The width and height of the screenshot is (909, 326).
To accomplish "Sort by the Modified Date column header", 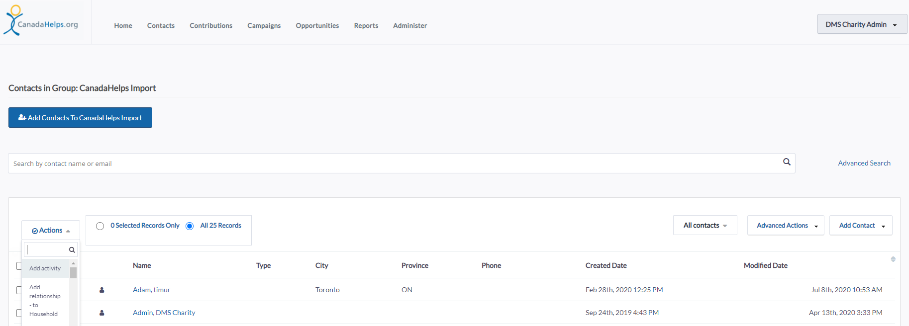I will [766, 265].
